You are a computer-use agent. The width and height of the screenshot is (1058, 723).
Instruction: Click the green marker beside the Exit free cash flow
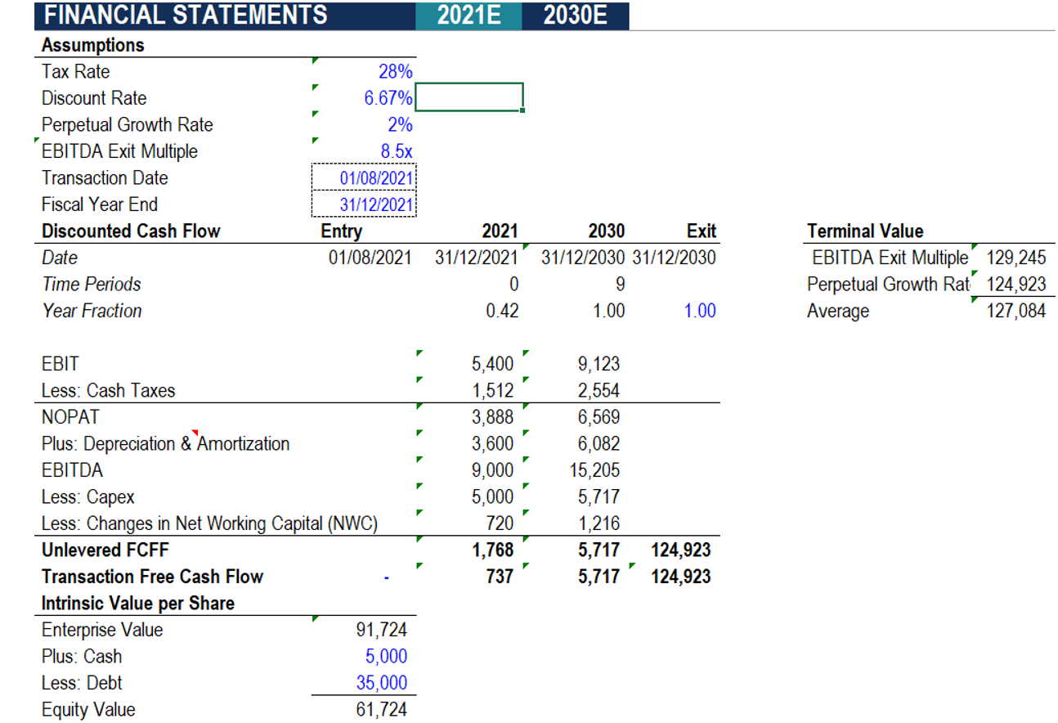point(631,566)
